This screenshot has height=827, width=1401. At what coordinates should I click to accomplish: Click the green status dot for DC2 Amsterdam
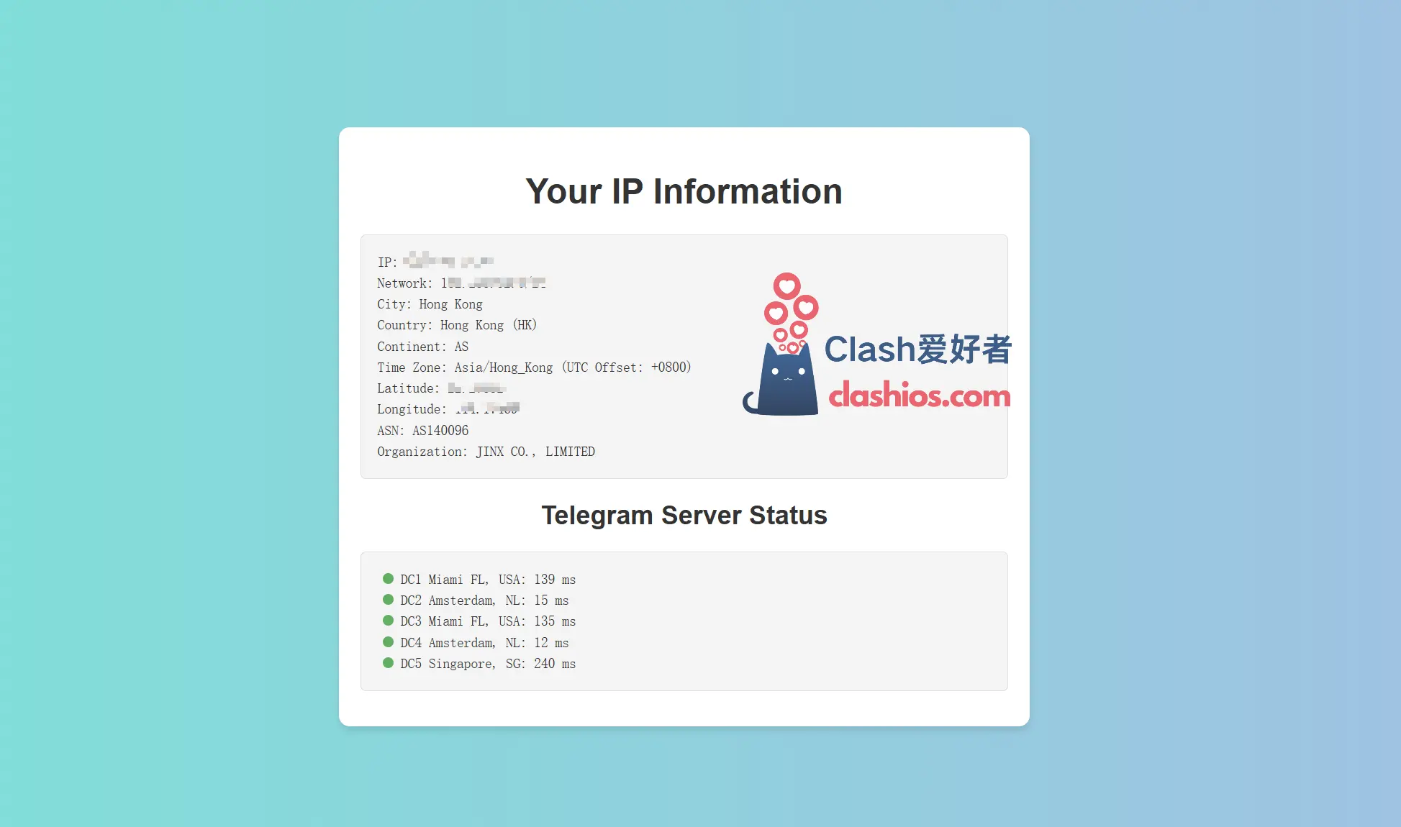pos(388,599)
